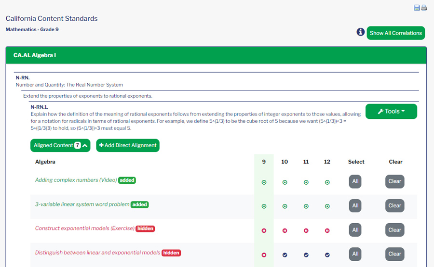
Task: Click the added badge on 3-variable linear system
Action: (139, 204)
